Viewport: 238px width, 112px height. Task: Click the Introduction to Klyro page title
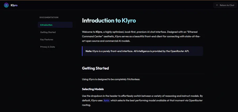109,20
